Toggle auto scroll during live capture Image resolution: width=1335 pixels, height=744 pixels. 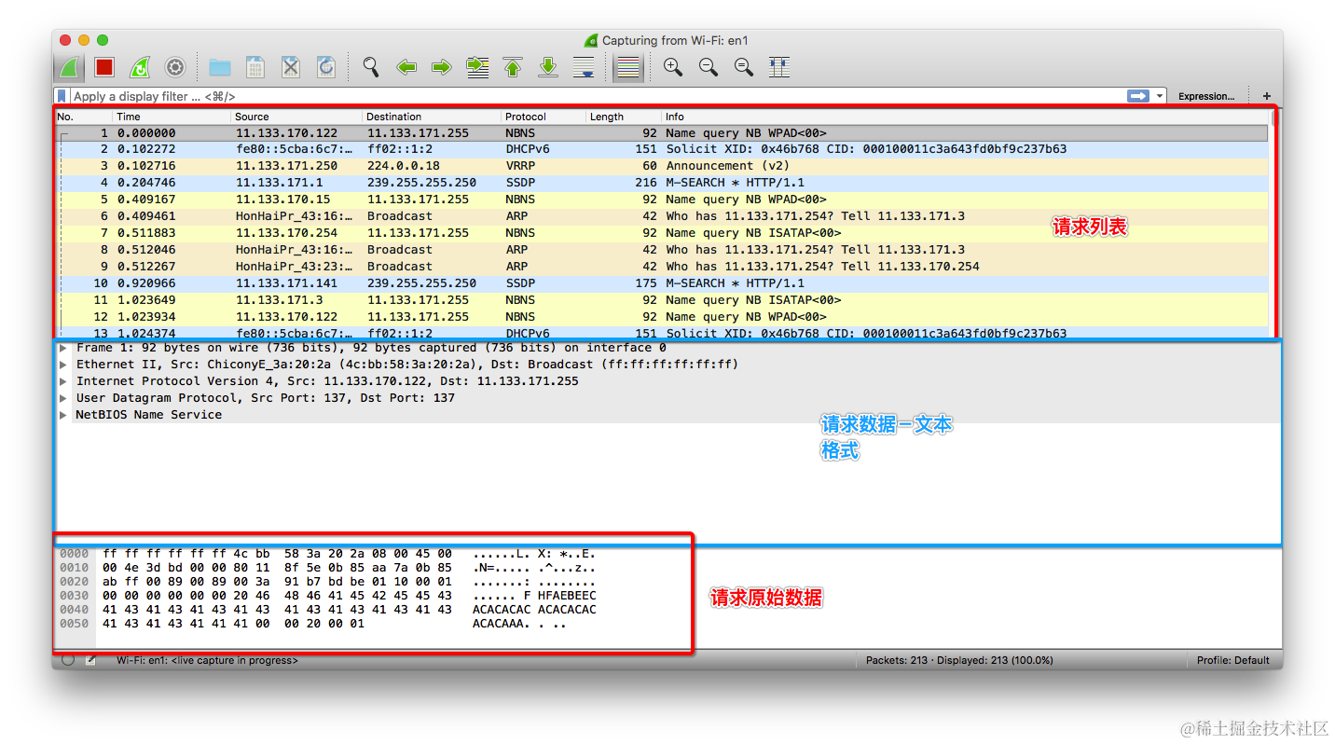[x=584, y=67]
